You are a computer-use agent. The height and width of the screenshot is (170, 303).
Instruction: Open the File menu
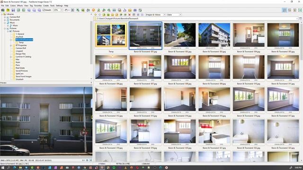point(2,6)
